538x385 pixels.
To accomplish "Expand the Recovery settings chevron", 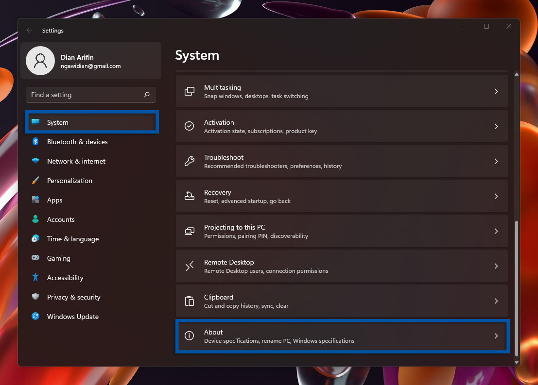I will [x=496, y=196].
